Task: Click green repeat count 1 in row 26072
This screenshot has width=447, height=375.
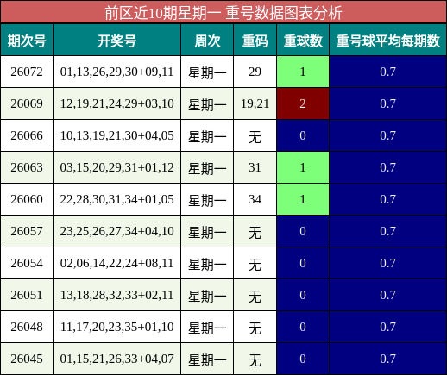Action: click(x=303, y=72)
